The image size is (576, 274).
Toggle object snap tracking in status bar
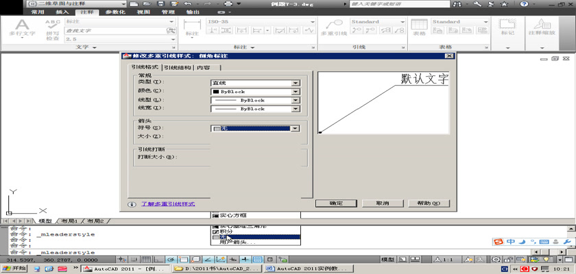pos(208,260)
